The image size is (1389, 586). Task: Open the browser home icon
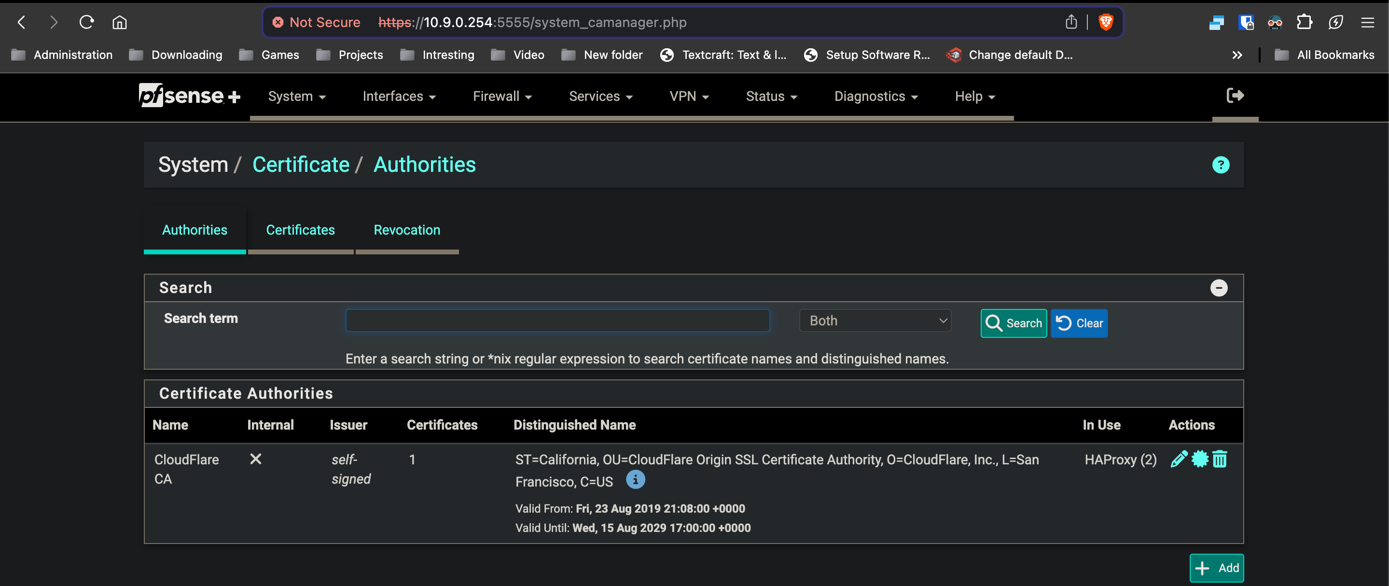click(119, 22)
